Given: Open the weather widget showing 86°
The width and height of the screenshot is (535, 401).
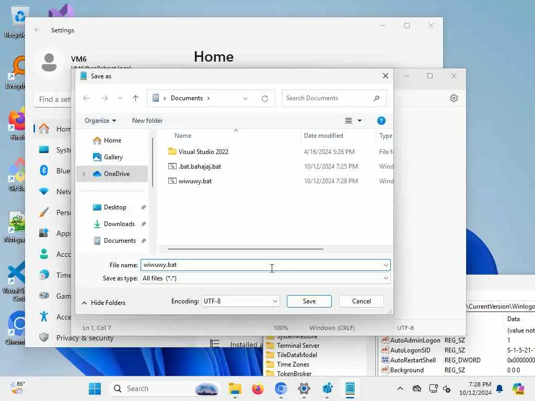Looking at the screenshot, I should (x=18, y=388).
